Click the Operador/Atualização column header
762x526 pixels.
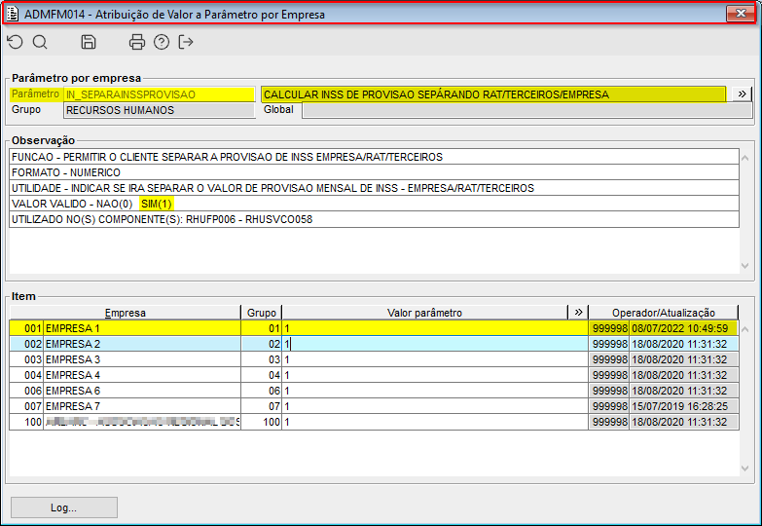[664, 313]
